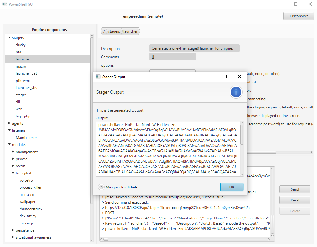Click inside the generated Output text area
Screen dimensions: 317x247
pyautogui.click(x=168, y=149)
